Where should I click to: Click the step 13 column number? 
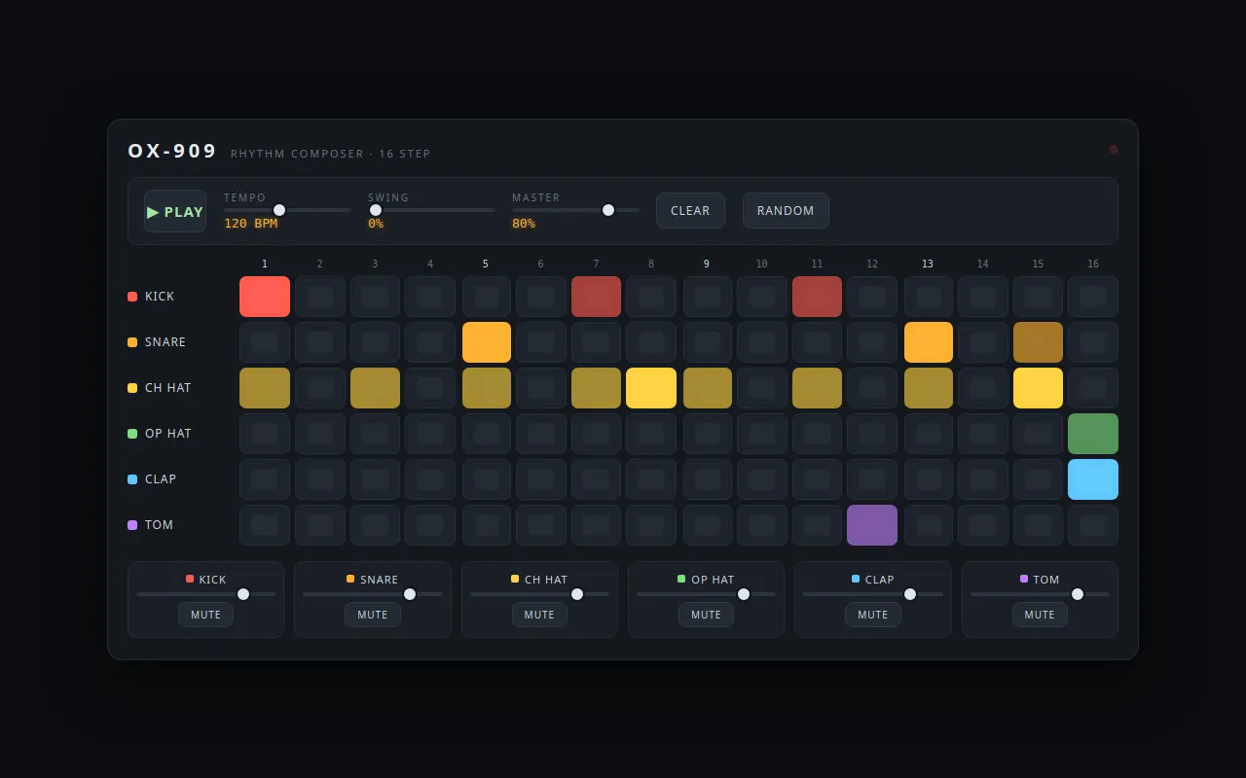click(928, 265)
